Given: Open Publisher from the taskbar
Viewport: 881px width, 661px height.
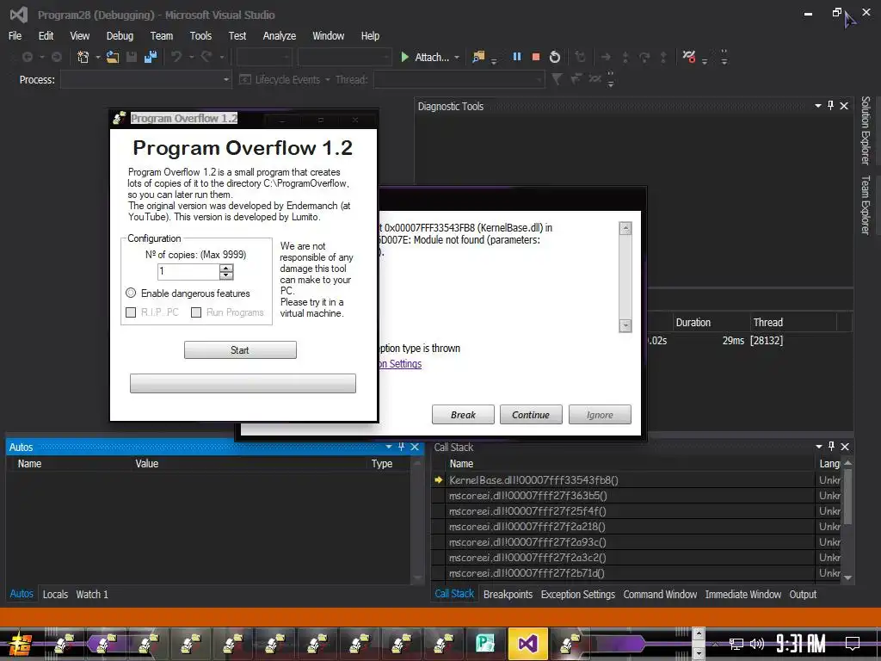Looking at the screenshot, I should coord(485,642).
